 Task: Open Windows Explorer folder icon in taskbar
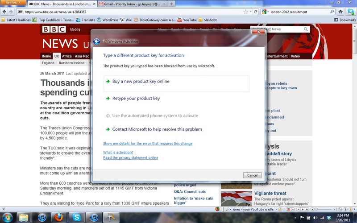24,217
